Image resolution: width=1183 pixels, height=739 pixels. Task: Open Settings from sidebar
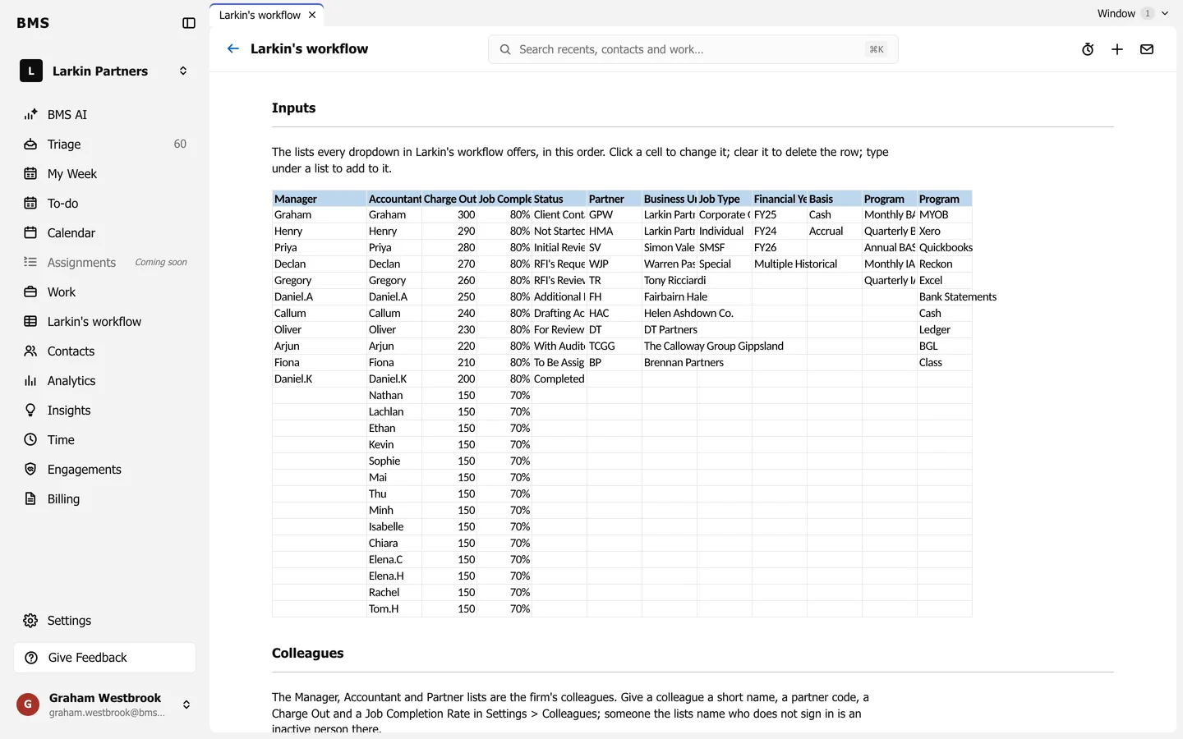(104, 621)
